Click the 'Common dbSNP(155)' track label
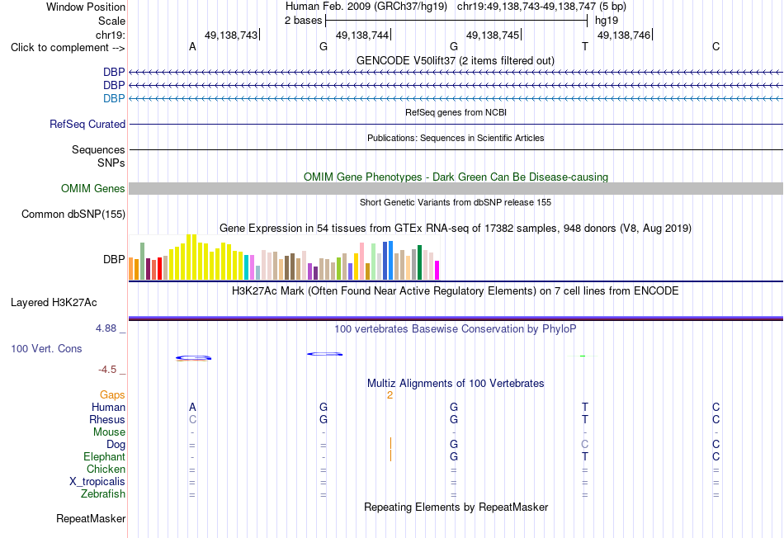Viewport: 784px width, 538px height. [x=73, y=214]
